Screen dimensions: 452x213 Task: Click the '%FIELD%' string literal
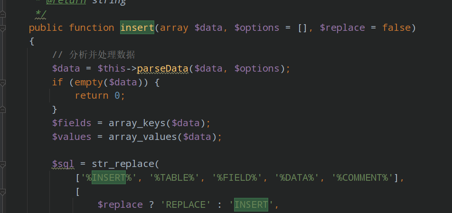(x=237, y=178)
